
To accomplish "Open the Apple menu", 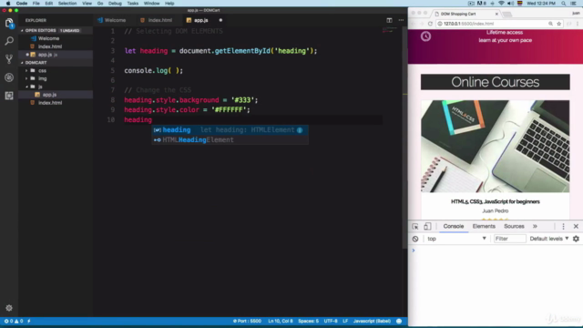I will (8, 4).
